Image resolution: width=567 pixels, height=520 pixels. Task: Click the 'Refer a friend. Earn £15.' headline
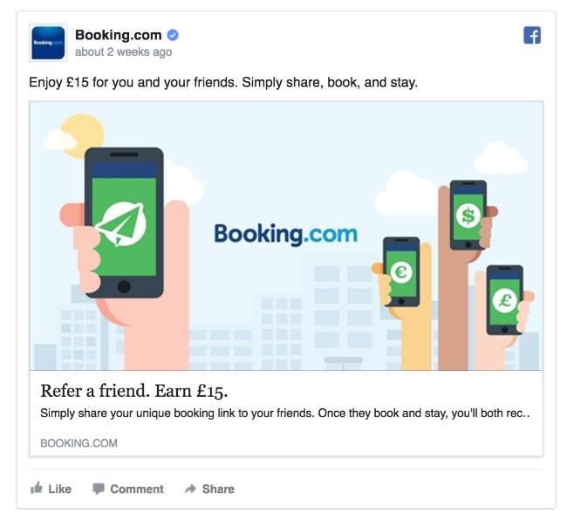134,391
